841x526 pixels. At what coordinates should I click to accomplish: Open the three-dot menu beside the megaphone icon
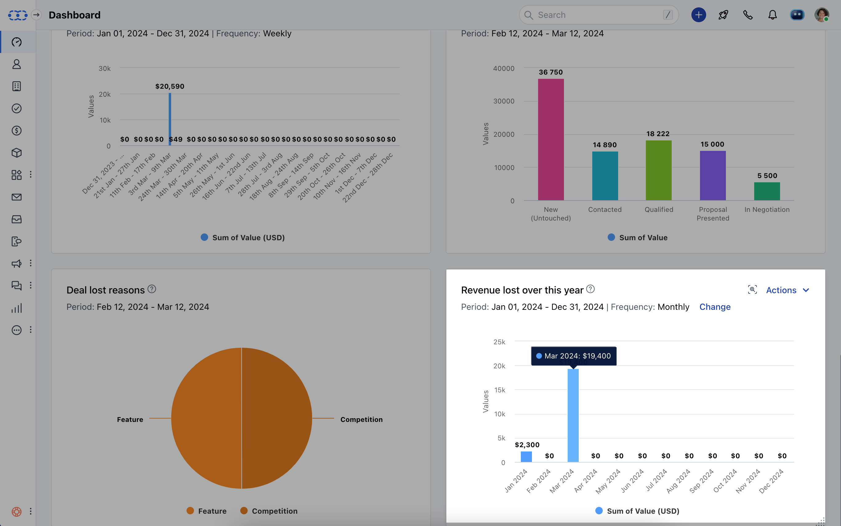click(x=31, y=264)
